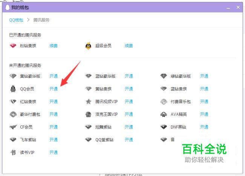
Task: Click the 腾讯视频VIP star icon
Action: [x=89, y=101]
